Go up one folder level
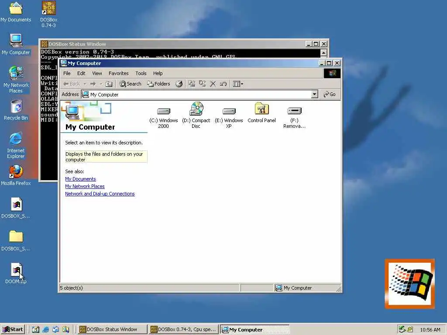Viewport: 447px width, 335px height. coord(109,84)
